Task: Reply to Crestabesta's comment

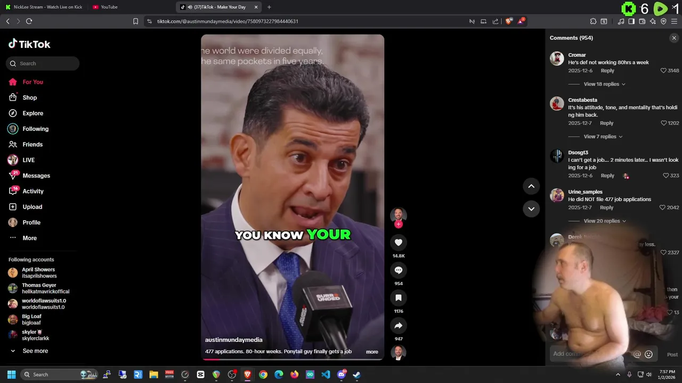Action: point(606,123)
